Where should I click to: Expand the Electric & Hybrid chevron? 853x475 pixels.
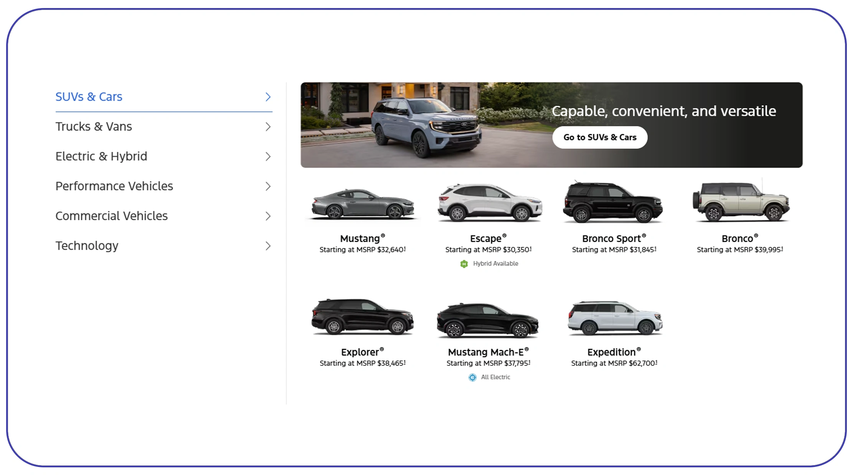pos(268,156)
